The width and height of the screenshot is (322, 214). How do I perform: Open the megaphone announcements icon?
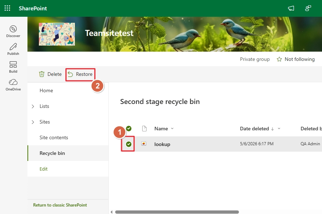291,8
